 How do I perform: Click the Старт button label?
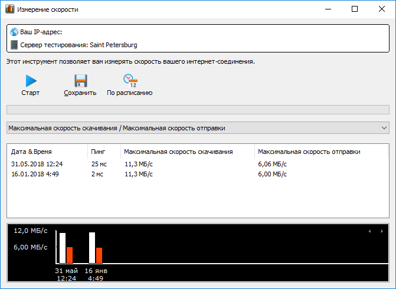31,93
